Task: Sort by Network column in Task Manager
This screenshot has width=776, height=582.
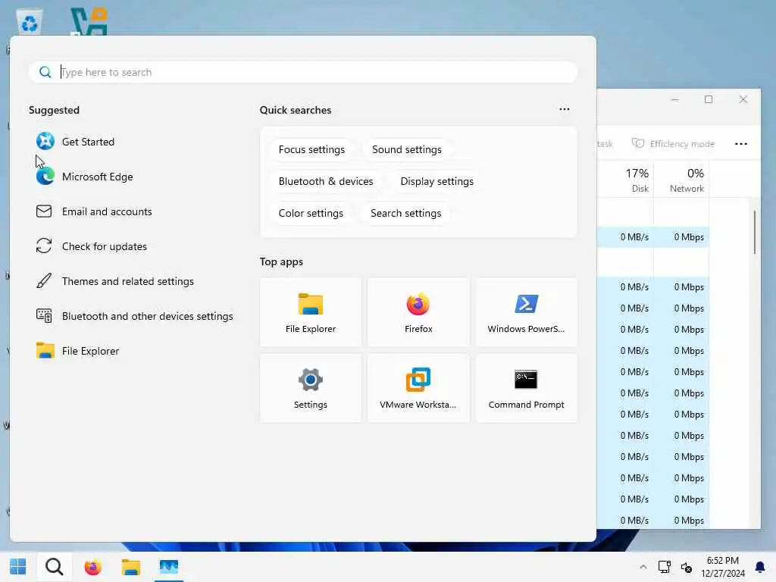Action: pyautogui.click(x=681, y=180)
